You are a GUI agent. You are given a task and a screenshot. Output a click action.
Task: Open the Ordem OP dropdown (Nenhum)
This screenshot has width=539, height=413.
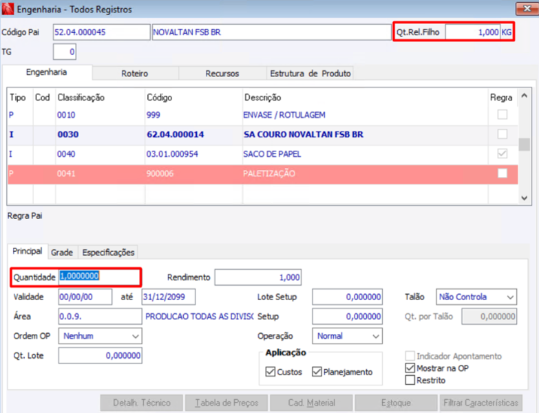(x=100, y=336)
